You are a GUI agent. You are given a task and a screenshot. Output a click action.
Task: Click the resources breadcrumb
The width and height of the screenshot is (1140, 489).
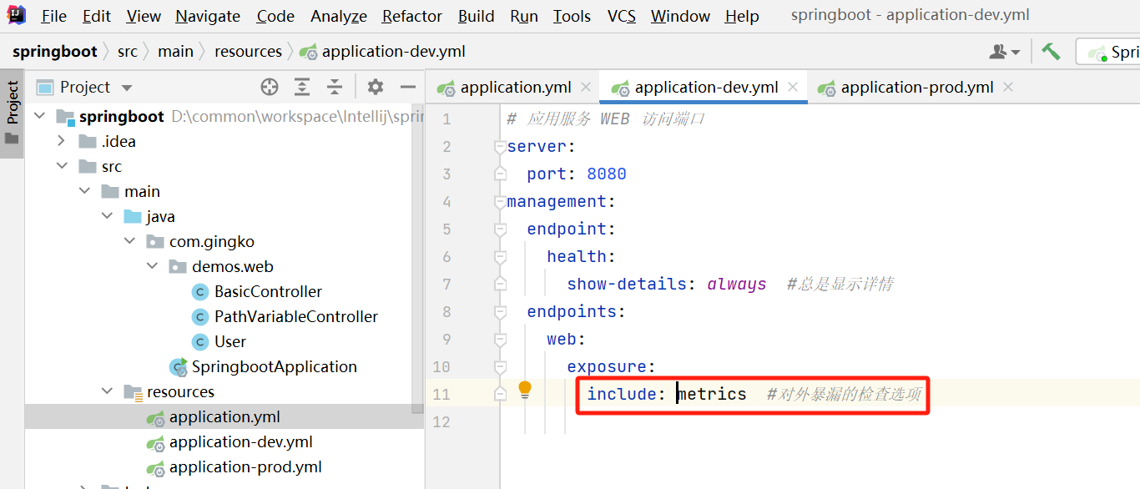pyautogui.click(x=248, y=51)
